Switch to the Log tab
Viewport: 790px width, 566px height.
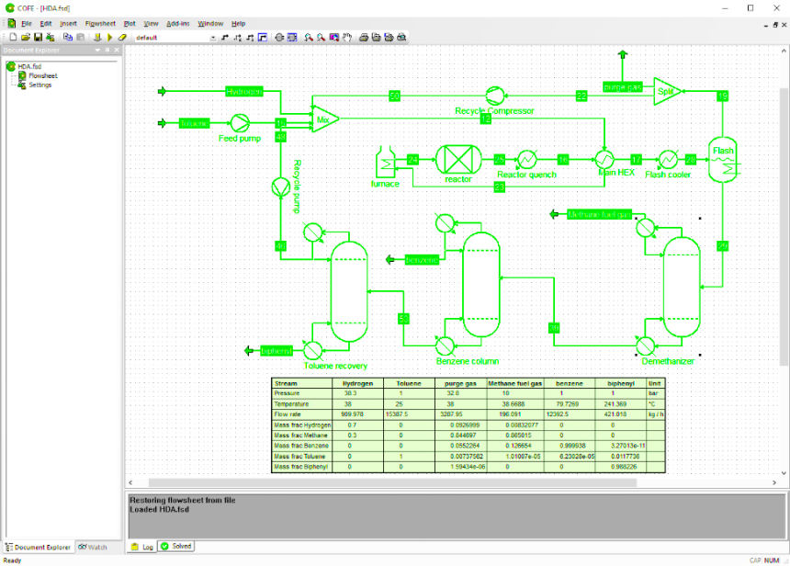coord(142,547)
